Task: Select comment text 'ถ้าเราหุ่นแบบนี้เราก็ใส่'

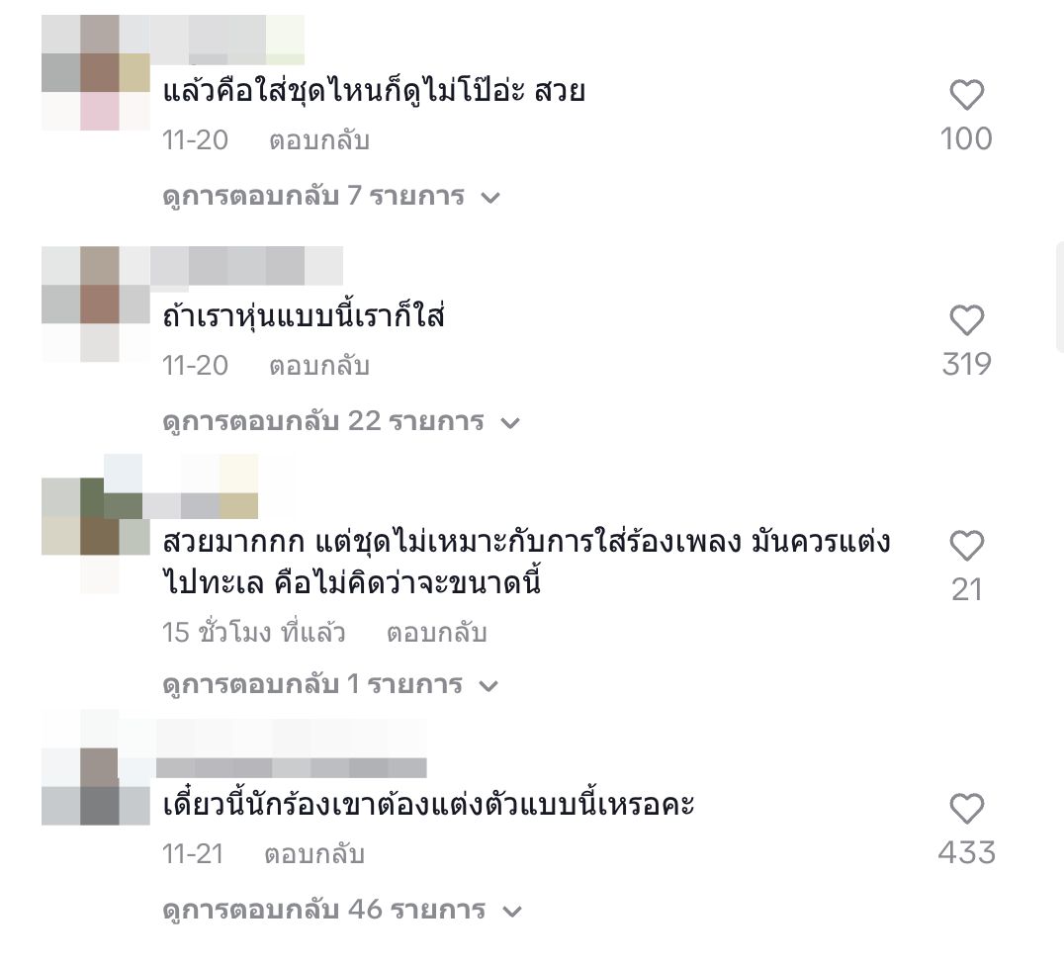Action: 304,316
